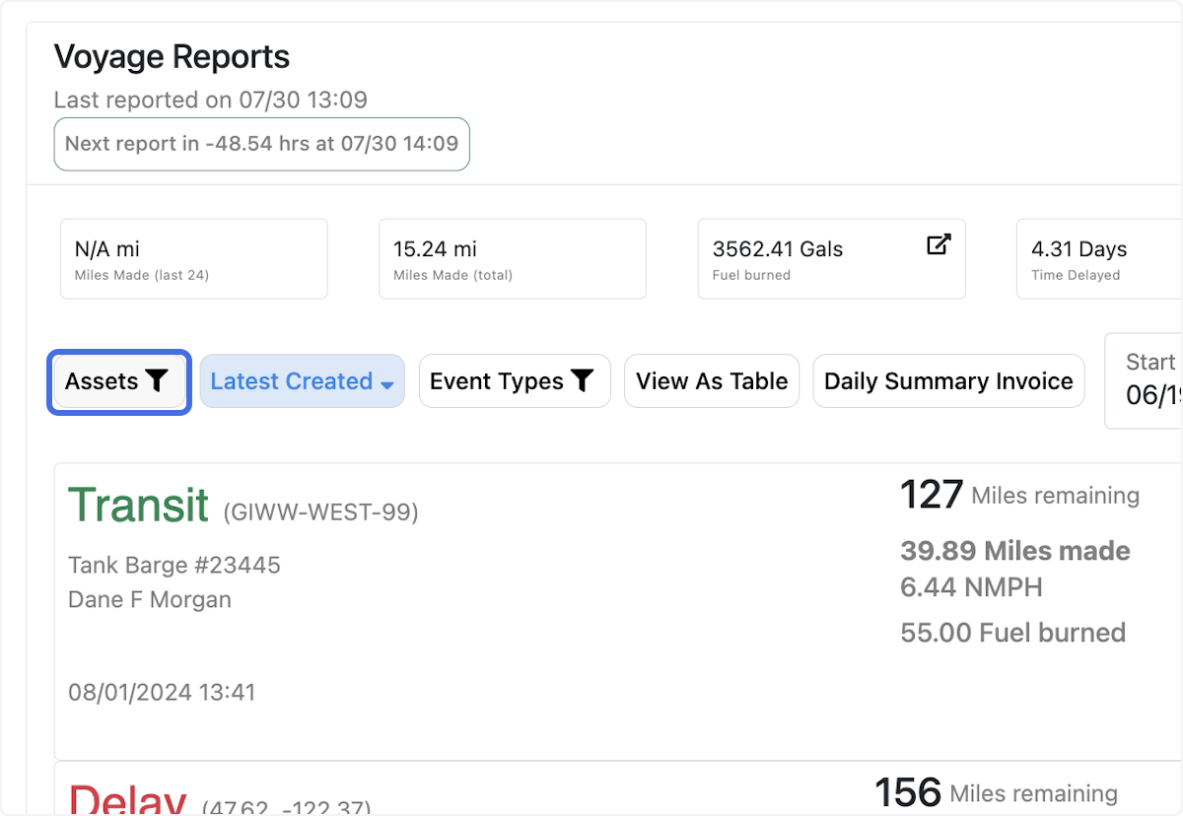The width and height of the screenshot is (1183, 816).
Task: Select the Miles Made (total) card
Action: (512, 259)
